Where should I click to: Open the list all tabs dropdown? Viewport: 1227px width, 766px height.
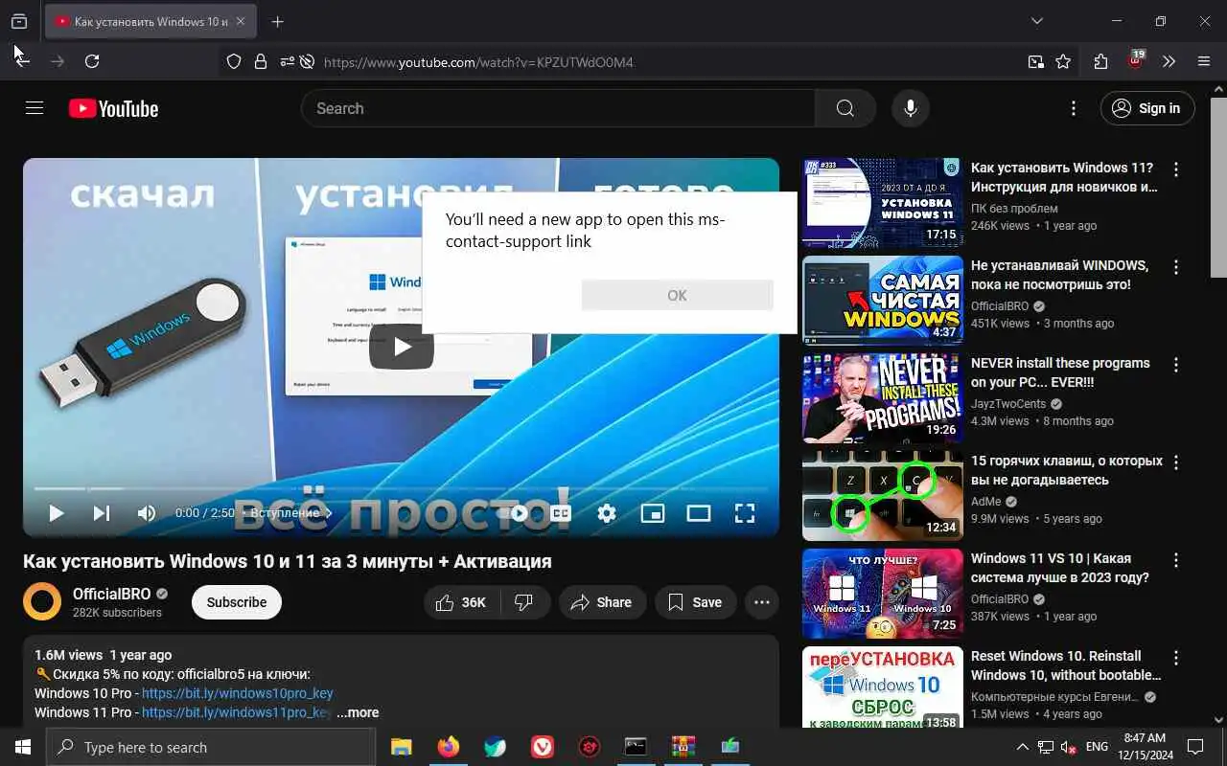point(1036,21)
